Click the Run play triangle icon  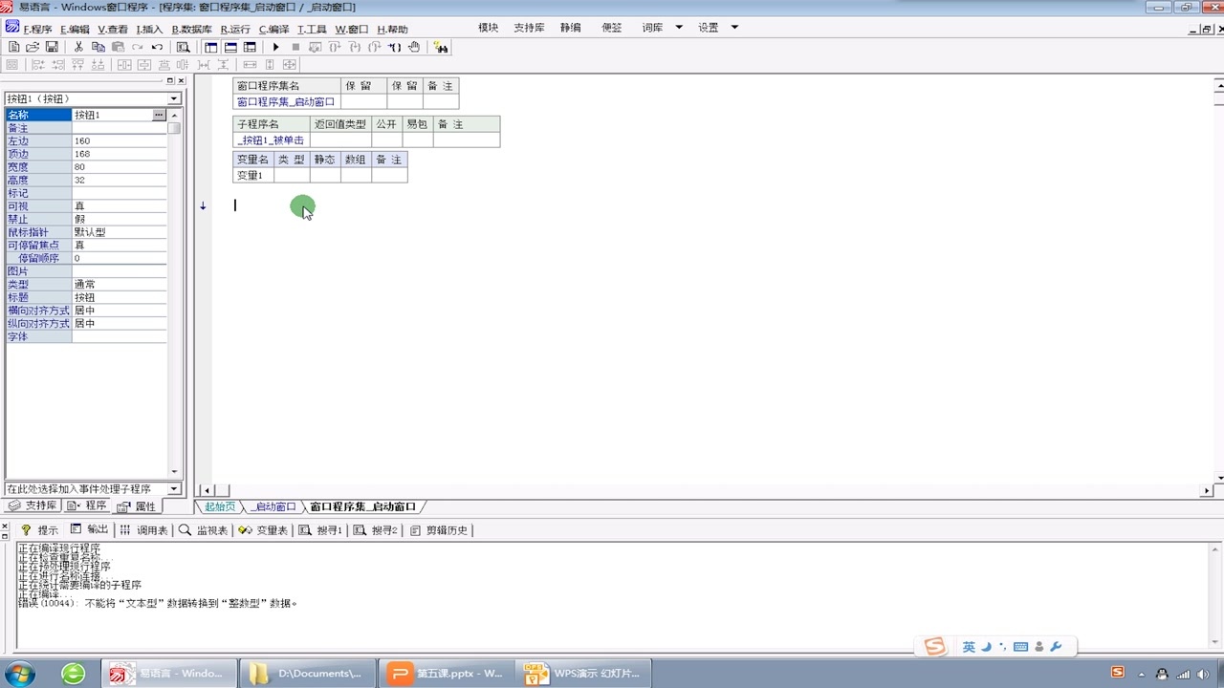pos(276,47)
